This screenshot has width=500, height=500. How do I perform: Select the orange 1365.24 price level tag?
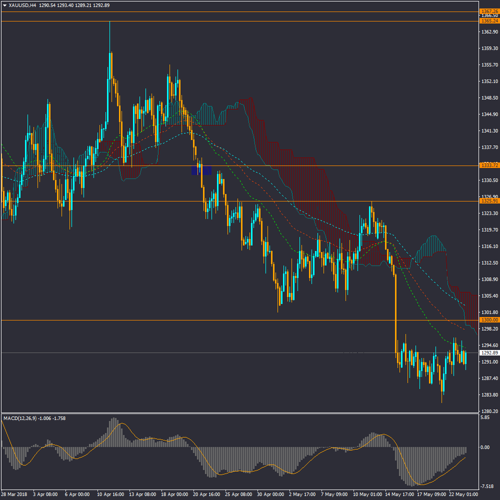489,21
